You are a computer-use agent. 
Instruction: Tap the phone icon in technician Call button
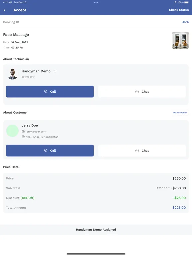click(x=46, y=92)
